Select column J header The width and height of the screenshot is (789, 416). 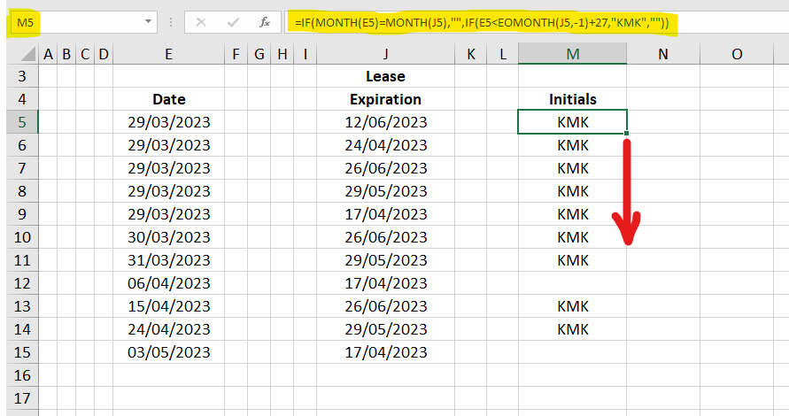coord(385,54)
